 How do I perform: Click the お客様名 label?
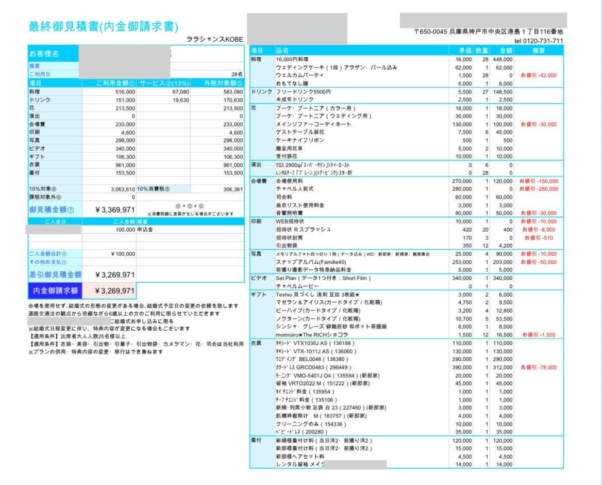click(44, 54)
